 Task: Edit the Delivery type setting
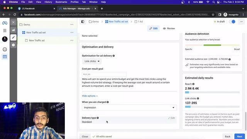click(171, 118)
